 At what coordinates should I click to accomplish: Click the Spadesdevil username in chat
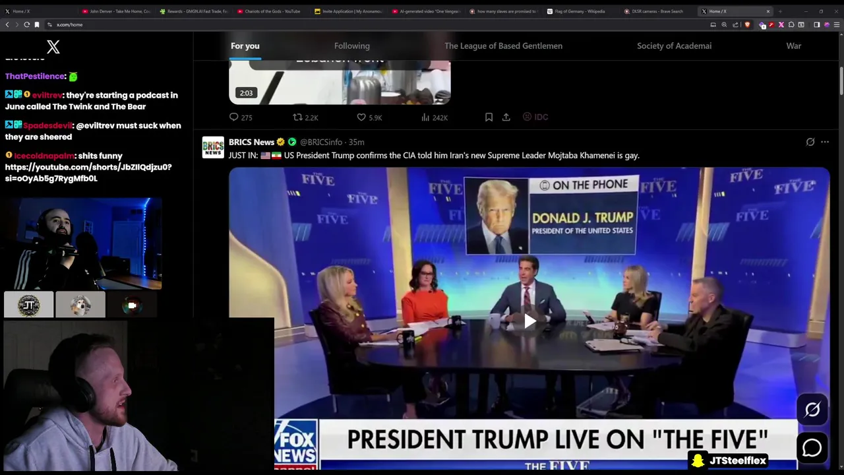[47, 125]
